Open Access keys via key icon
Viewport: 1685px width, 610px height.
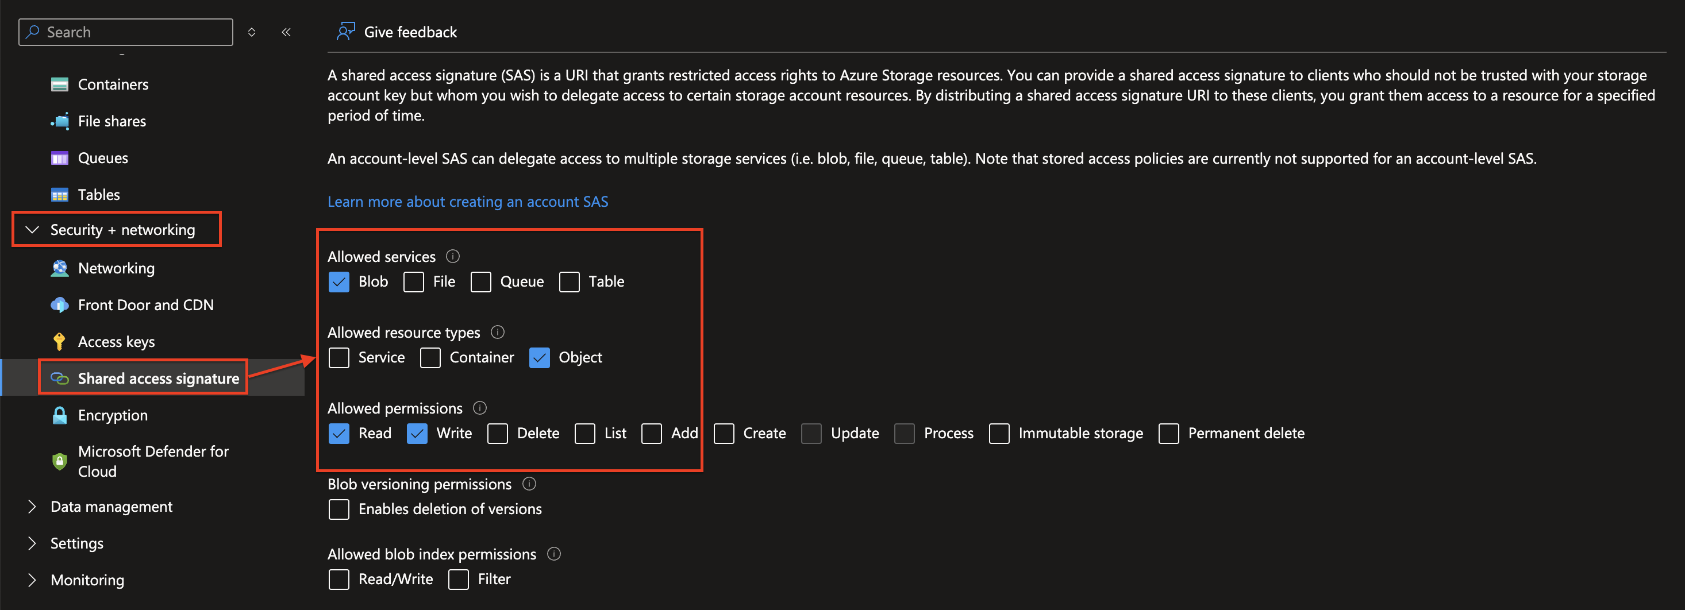[x=60, y=342]
